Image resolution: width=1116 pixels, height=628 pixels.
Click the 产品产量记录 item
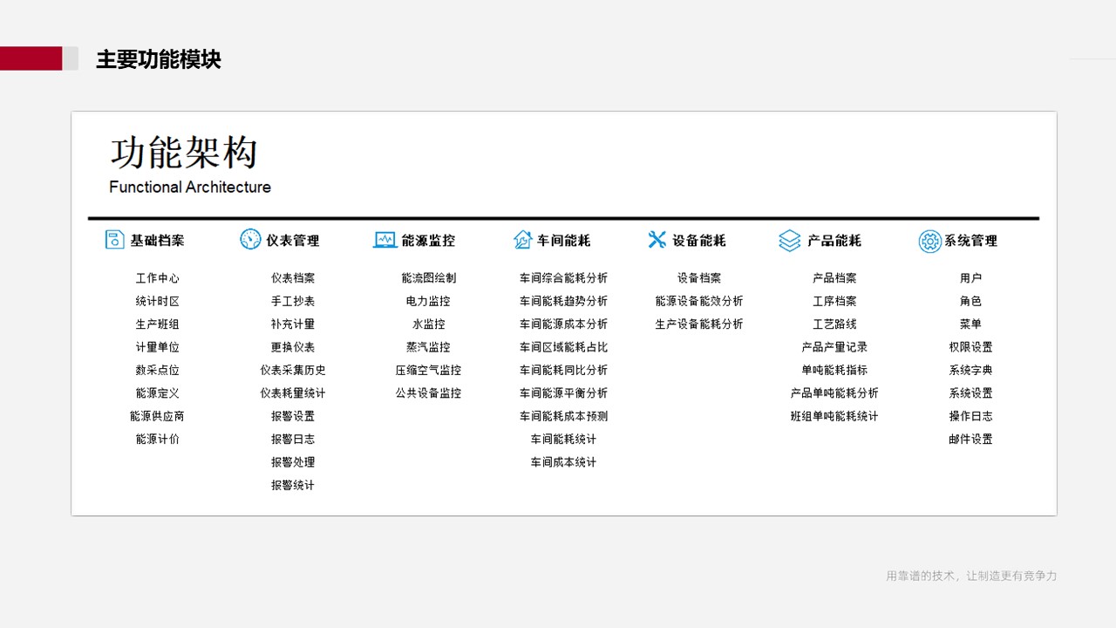coord(834,347)
